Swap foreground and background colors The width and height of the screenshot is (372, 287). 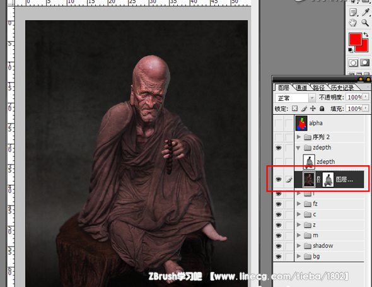click(x=366, y=35)
